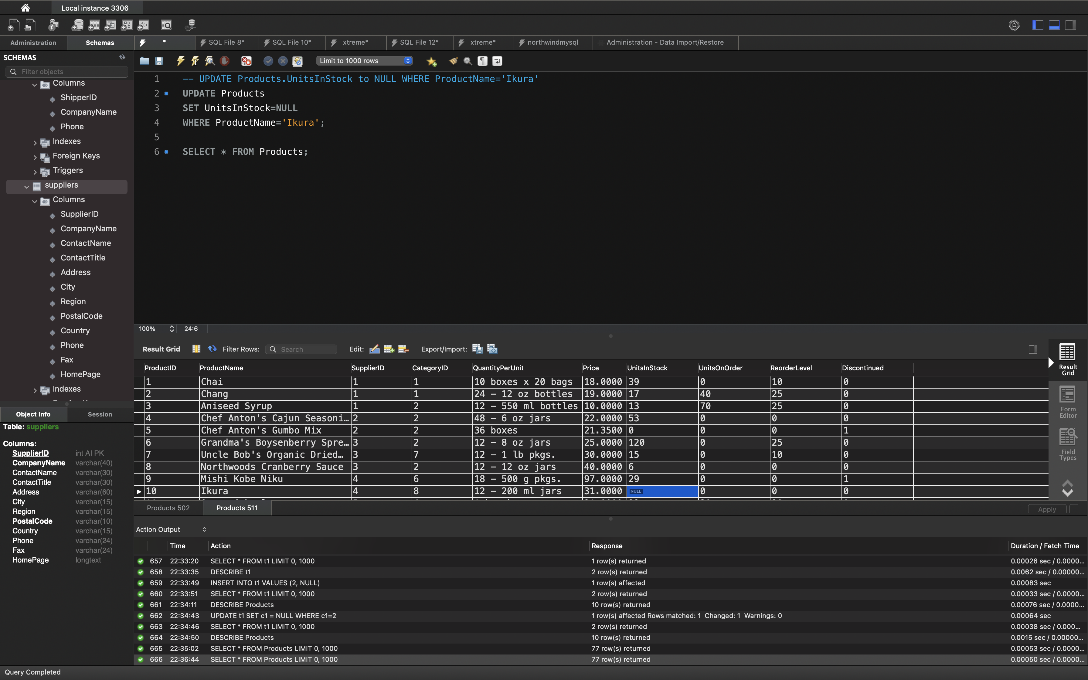Open the Field Types panel

point(1067,444)
